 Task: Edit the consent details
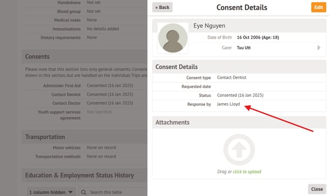click(318, 8)
